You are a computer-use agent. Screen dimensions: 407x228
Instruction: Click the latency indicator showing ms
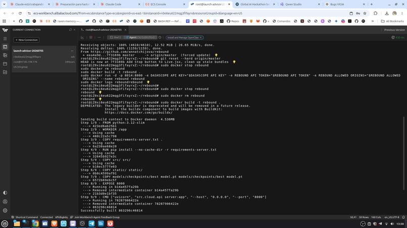click(398, 38)
